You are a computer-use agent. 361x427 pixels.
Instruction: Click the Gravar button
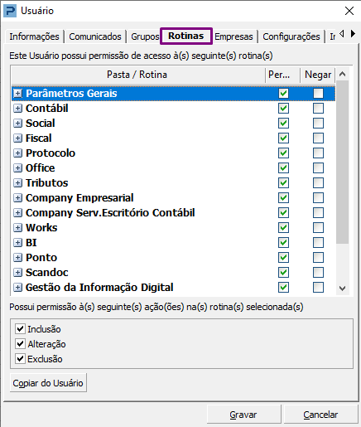(243, 415)
